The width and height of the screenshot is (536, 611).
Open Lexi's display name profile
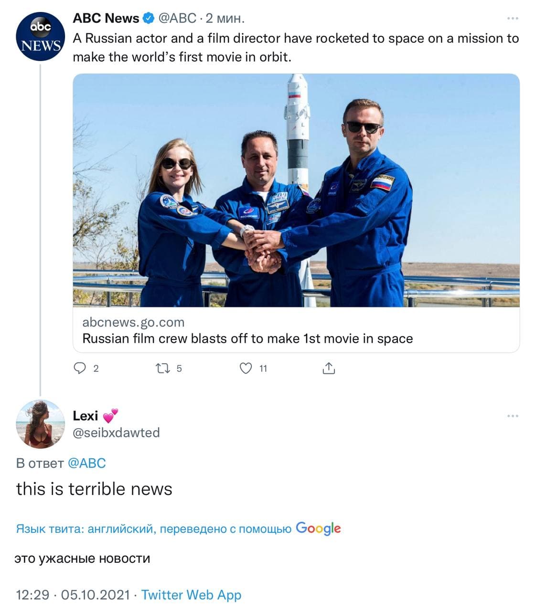click(86, 416)
